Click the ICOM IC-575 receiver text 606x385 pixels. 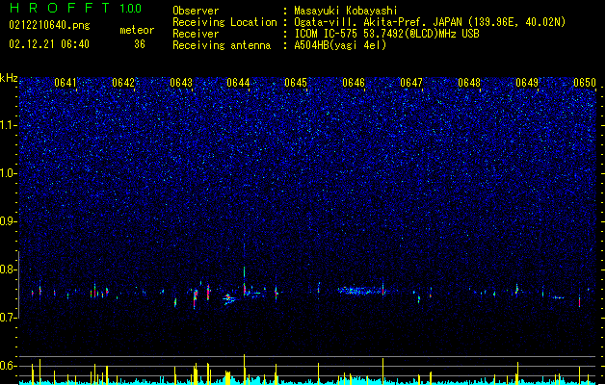tap(386, 34)
